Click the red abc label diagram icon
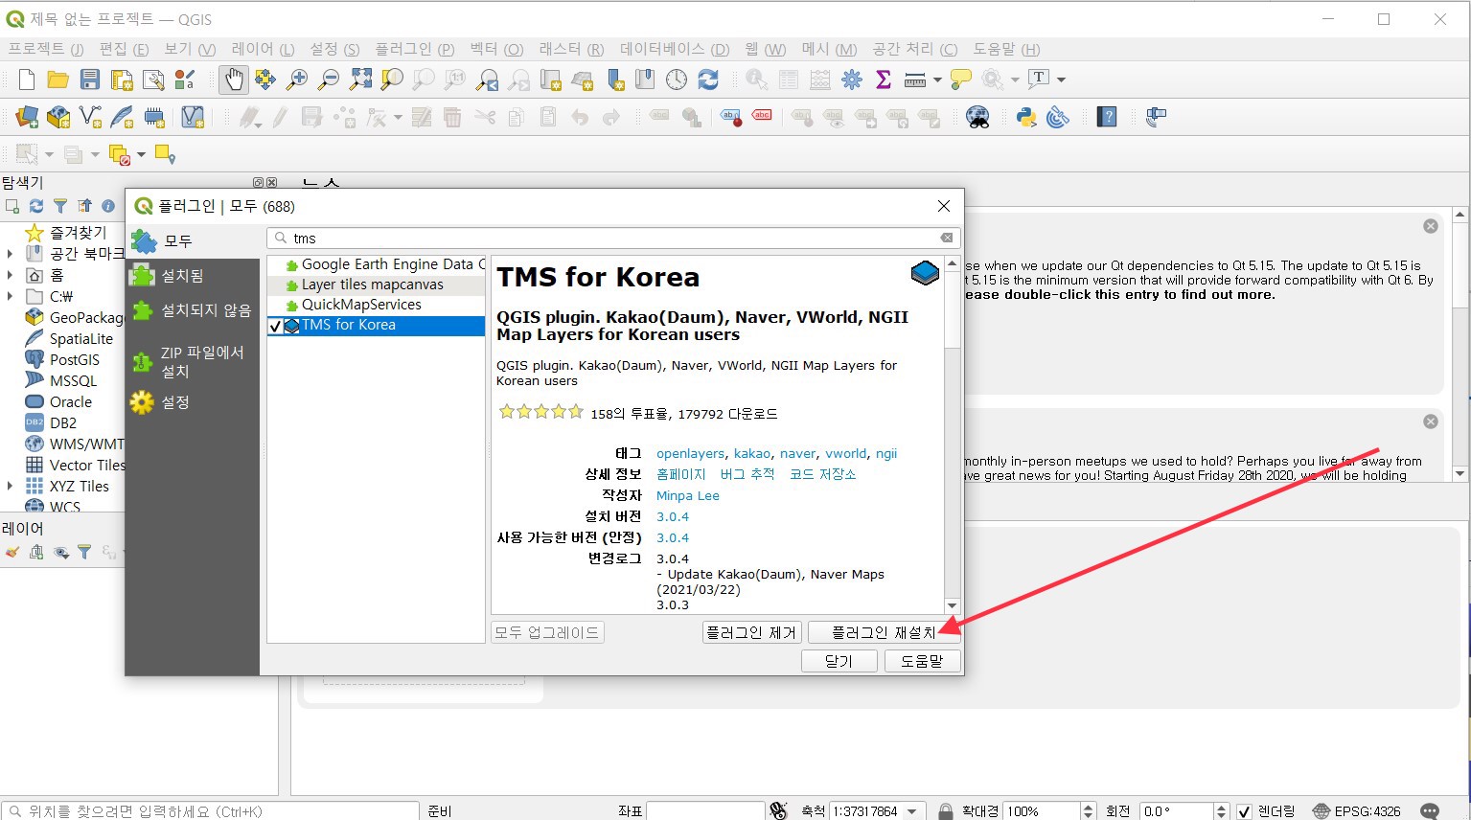 coord(762,116)
